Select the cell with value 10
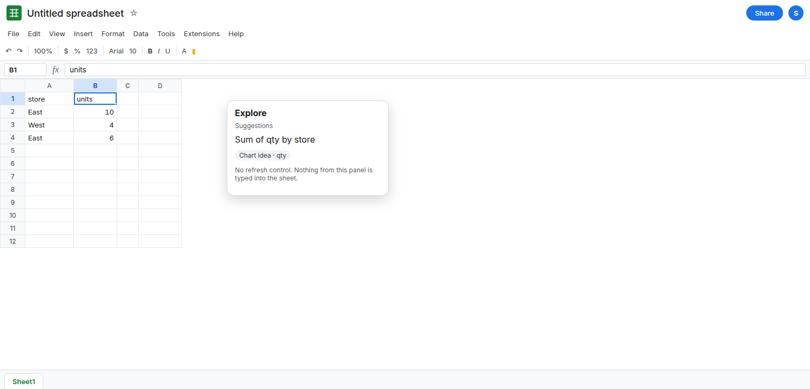810x389 pixels. (x=96, y=112)
